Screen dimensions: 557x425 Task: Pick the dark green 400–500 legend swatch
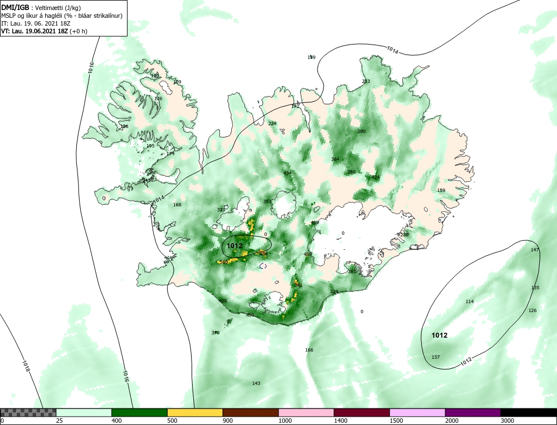pyautogui.click(x=139, y=412)
